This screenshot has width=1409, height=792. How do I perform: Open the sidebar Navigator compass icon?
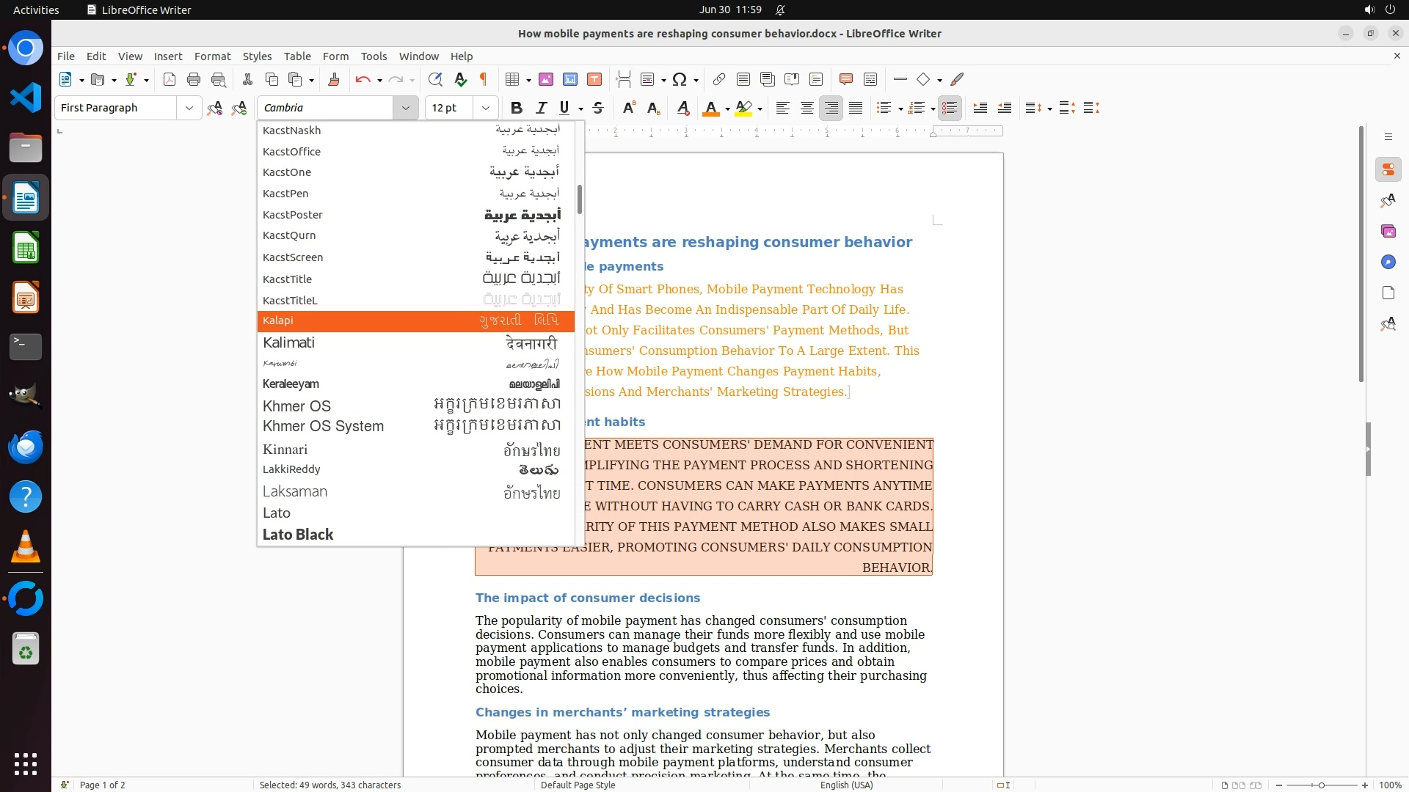pos(1388,262)
